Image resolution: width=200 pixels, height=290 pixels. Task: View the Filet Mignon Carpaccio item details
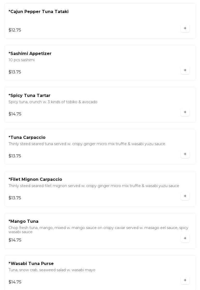(35, 180)
